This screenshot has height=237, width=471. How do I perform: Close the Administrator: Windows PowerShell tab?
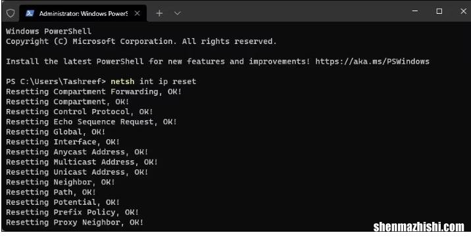(x=137, y=13)
